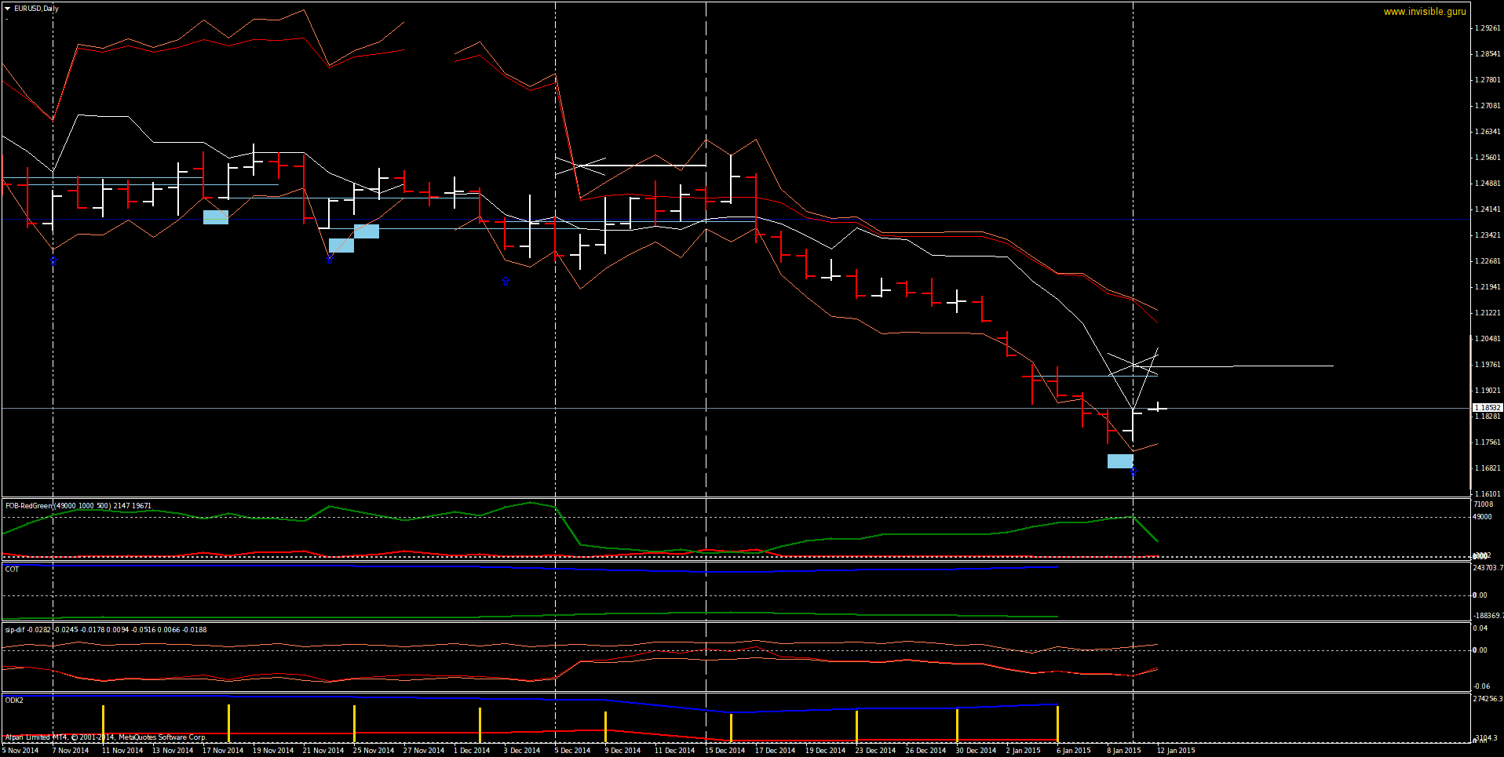Click the 5 Nov 2014 date label
The height and width of the screenshot is (757, 1504).
coord(20,751)
